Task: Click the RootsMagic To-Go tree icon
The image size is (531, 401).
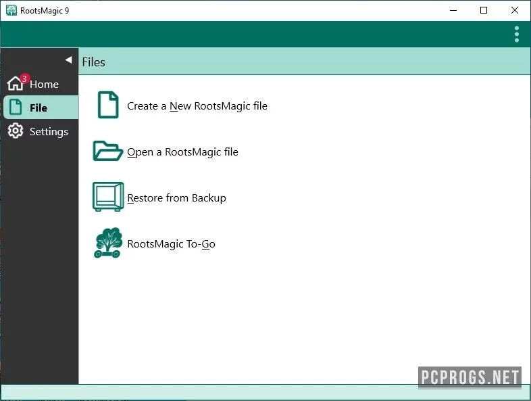Action: 108,243
